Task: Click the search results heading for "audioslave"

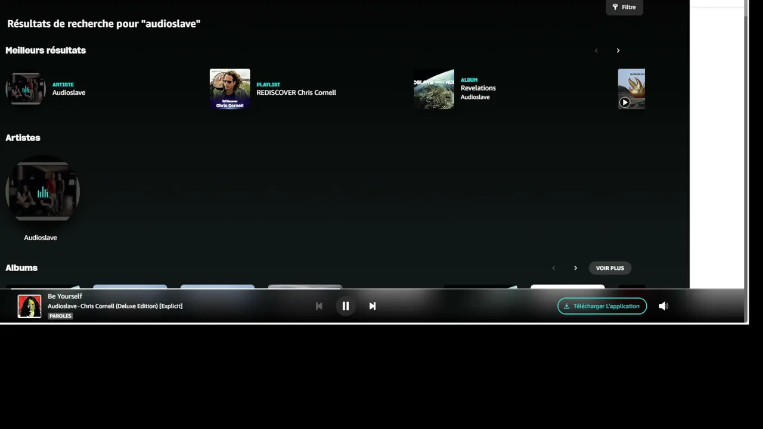Action: coord(104,24)
